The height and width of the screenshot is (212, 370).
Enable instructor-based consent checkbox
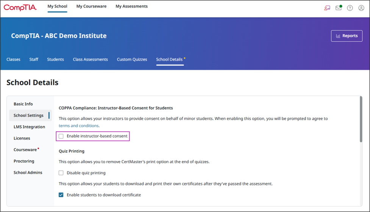(x=61, y=136)
